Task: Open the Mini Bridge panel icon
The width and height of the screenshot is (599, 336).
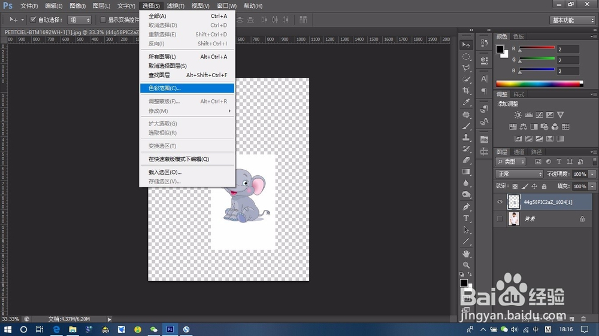Action: 485,139
